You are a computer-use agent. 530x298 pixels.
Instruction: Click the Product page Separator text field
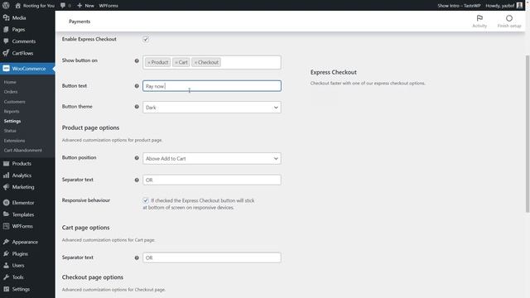pyautogui.click(x=212, y=180)
